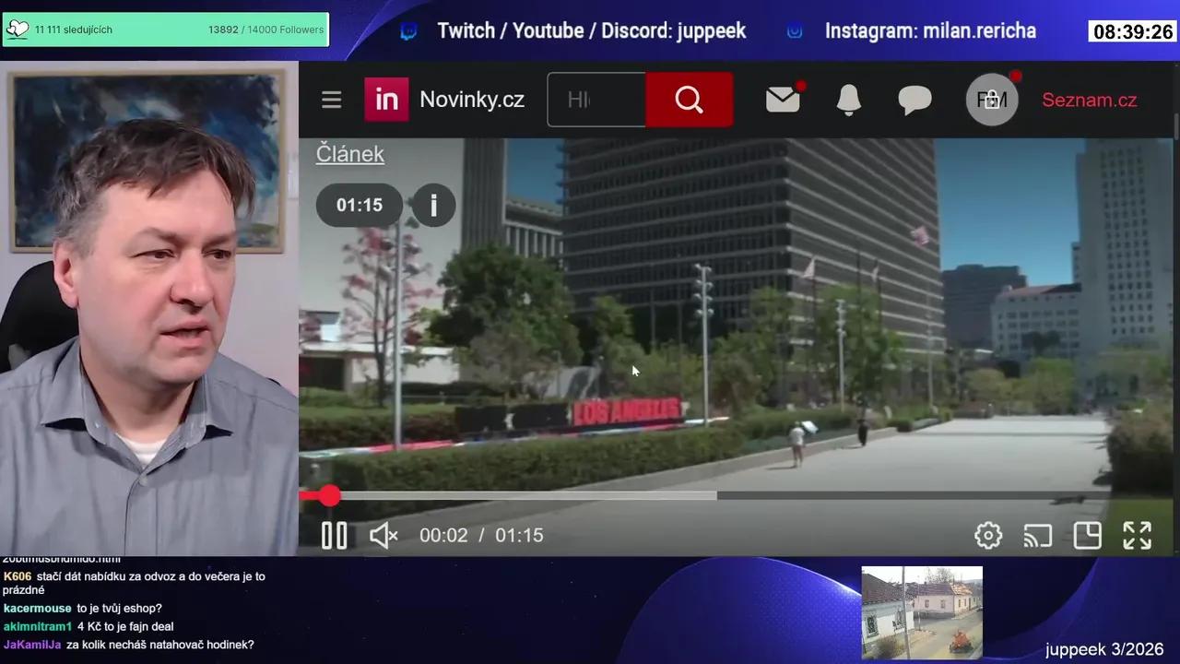Click into the Hledat search field
Viewport: 1180px width, 664px height.
596,100
